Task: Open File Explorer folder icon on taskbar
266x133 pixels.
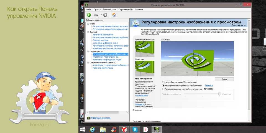Action: [x=103, y=129]
